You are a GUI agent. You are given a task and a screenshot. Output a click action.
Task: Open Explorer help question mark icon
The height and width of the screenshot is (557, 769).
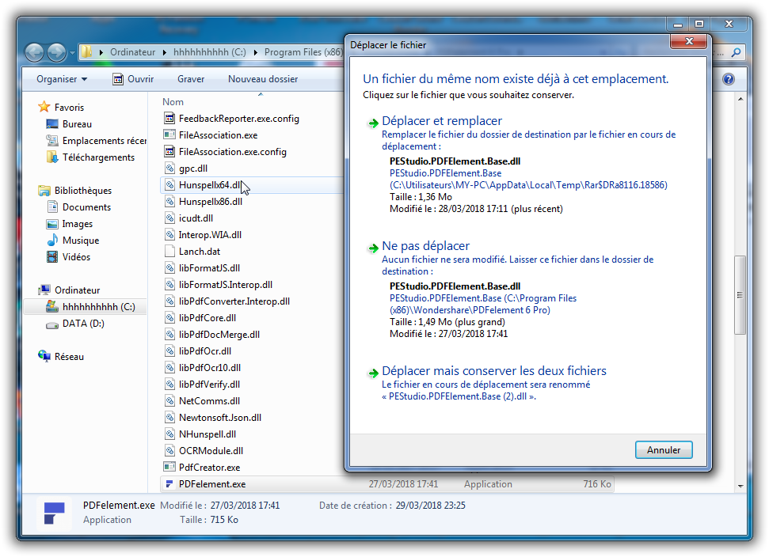click(x=729, y=79)
